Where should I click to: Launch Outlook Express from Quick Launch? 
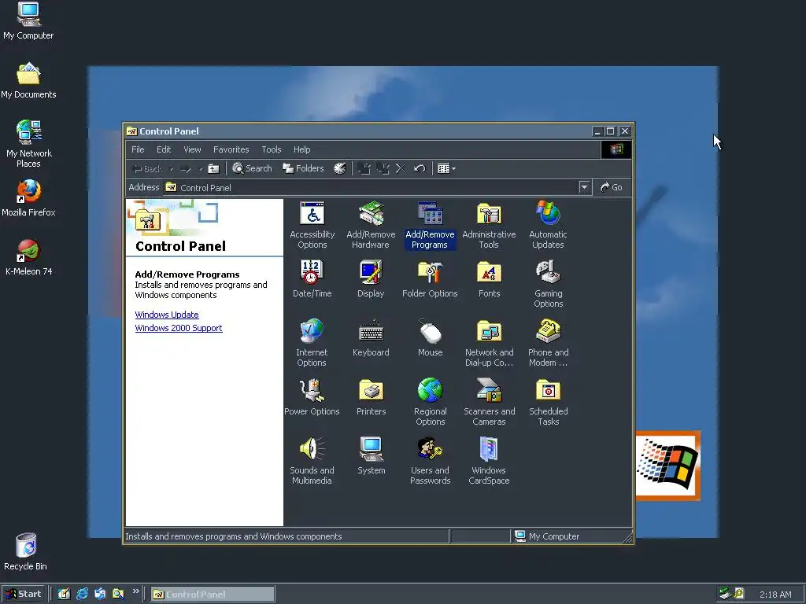(x=100, y=595)
